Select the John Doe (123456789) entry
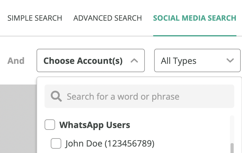Viewport: 242px width, 153px height. point(110,144)
